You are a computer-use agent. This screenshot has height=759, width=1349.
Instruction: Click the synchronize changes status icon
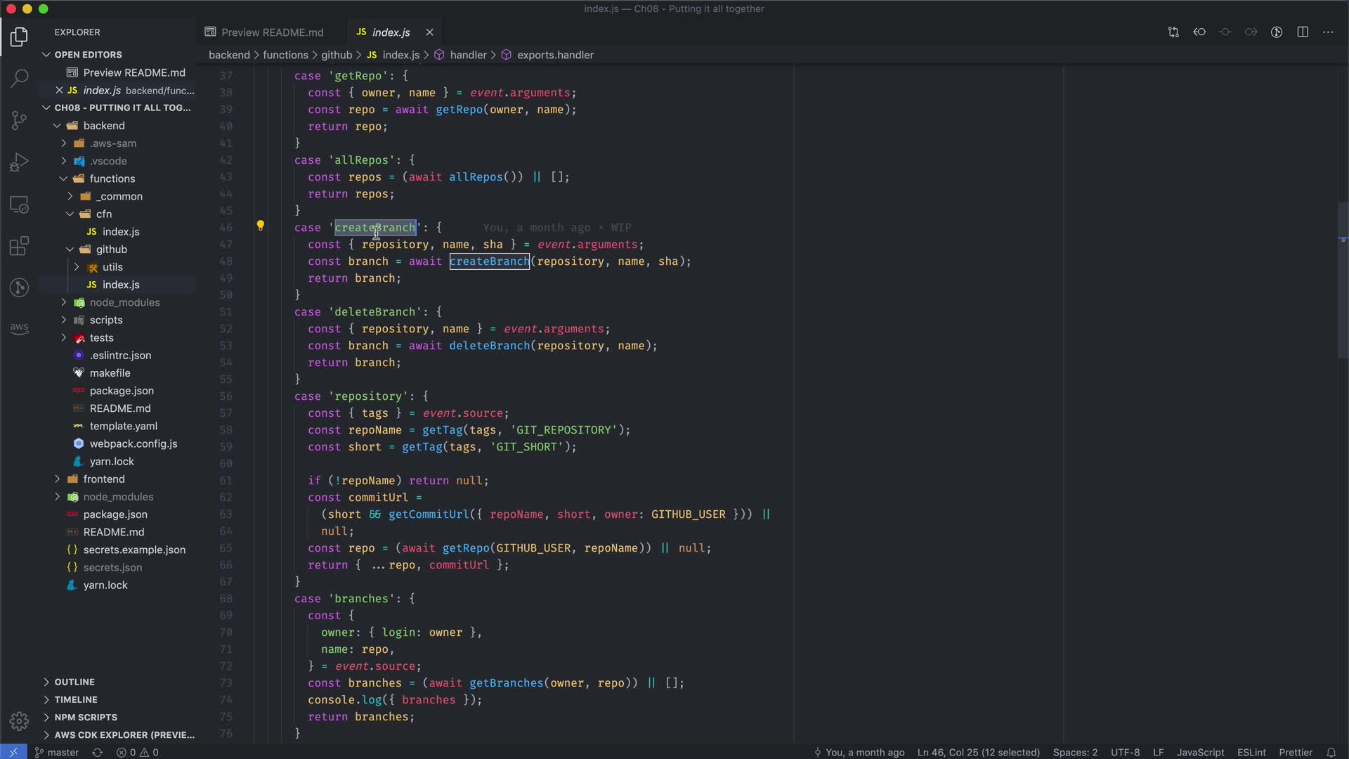click(x=98, y=752)
